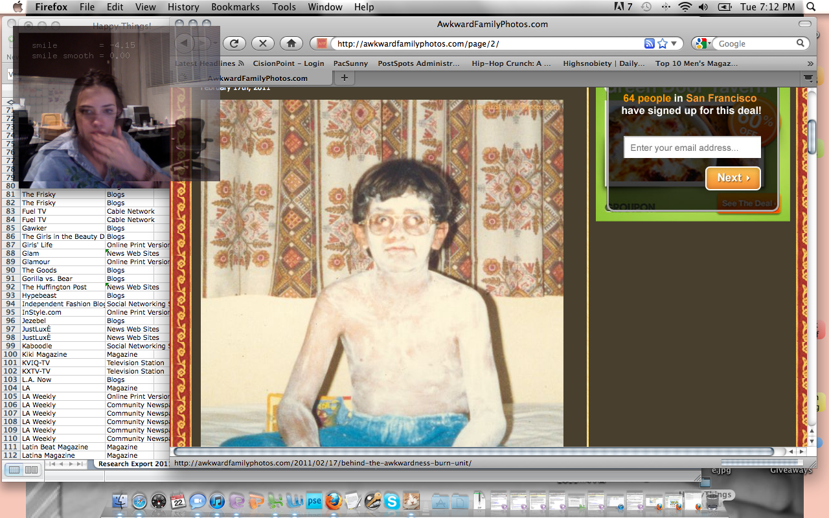Image resolution: width=829 pixels, height=518 pixels.
Task: Select the Research Export sheet tab
Action: 133,464
